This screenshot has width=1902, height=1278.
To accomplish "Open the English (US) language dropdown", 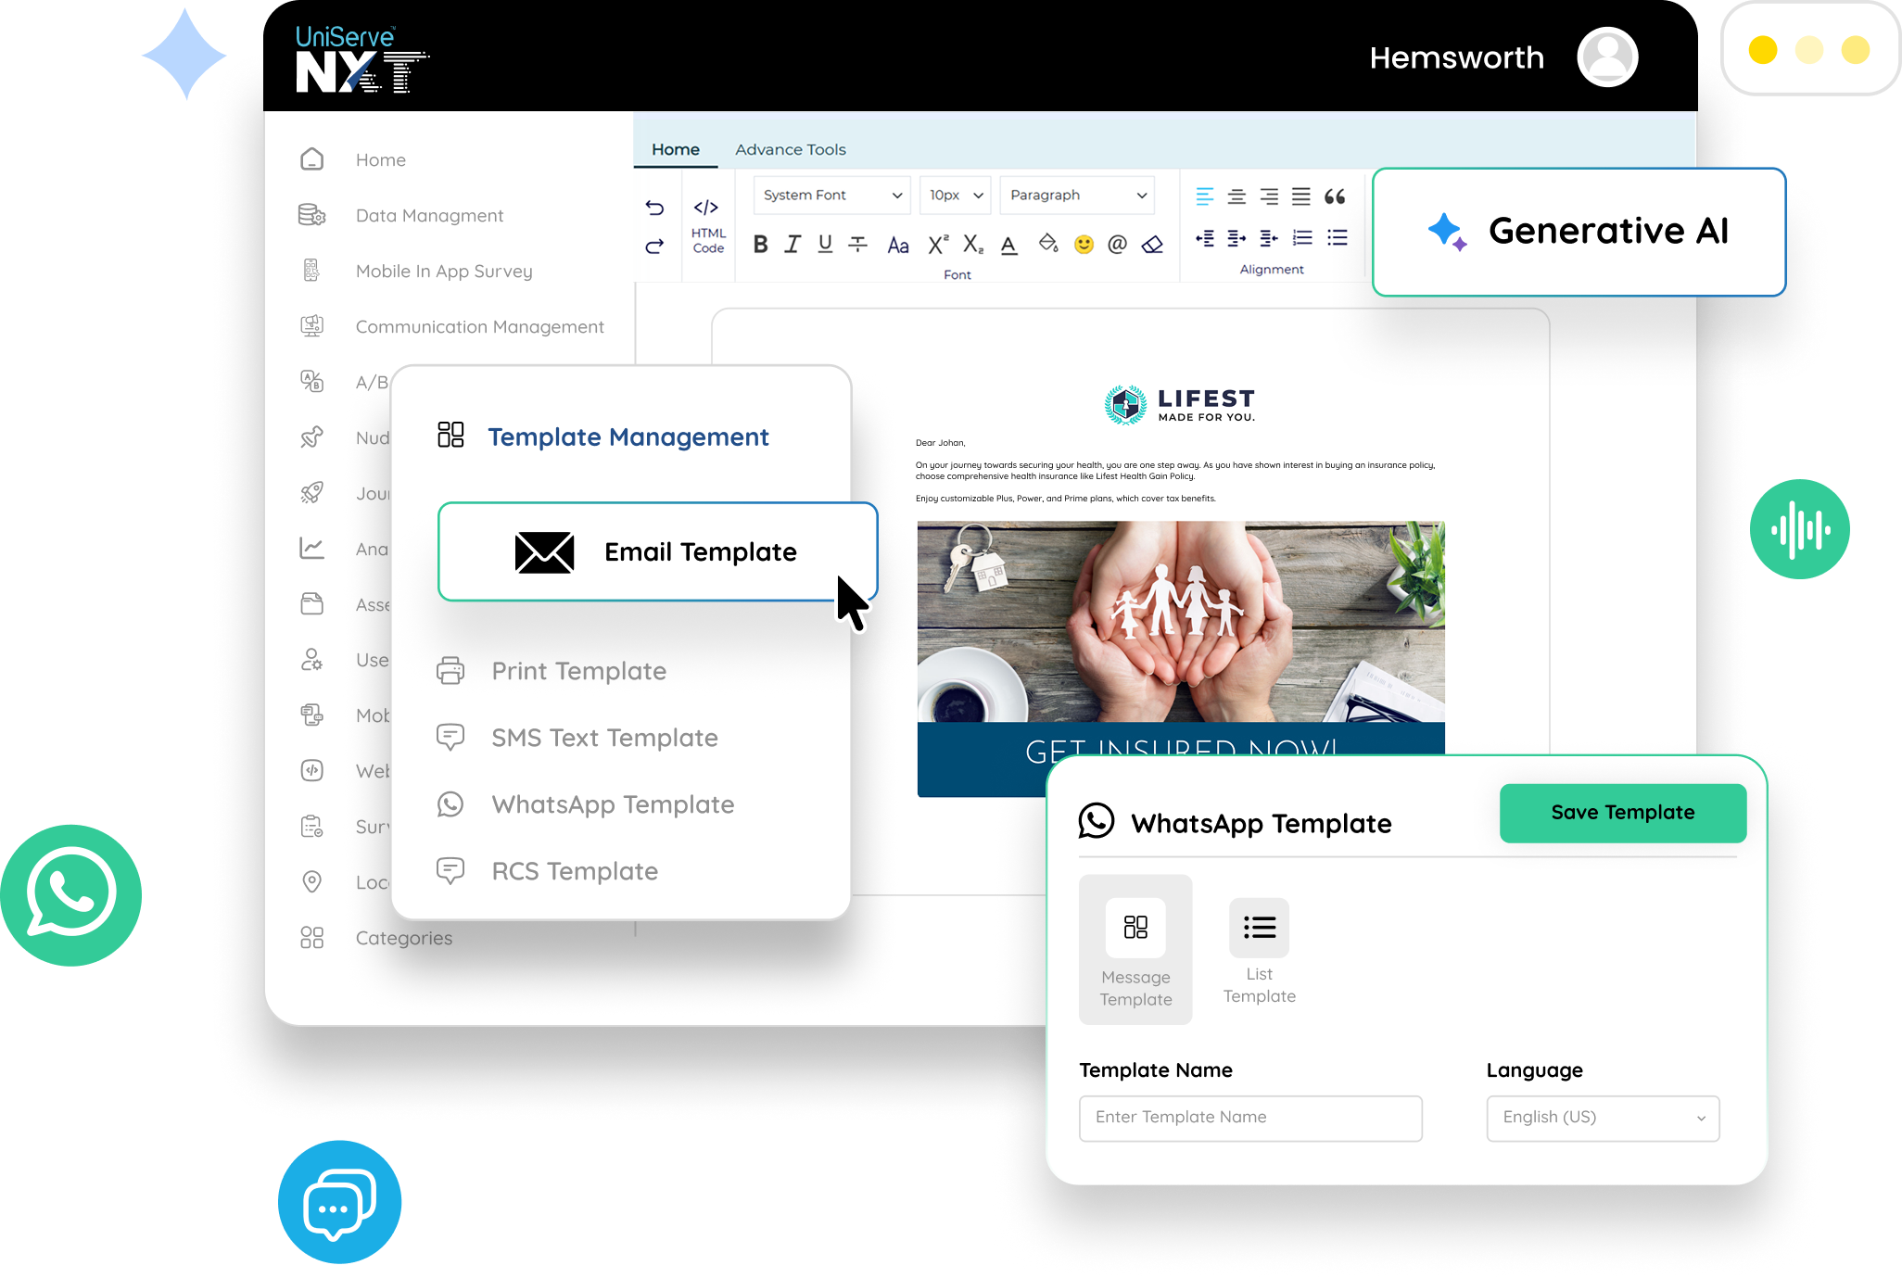I will 1603,1118.
